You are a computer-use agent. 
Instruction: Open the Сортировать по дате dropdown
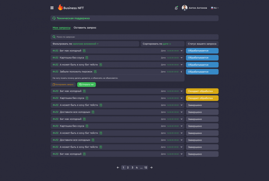tap(162, 44)
